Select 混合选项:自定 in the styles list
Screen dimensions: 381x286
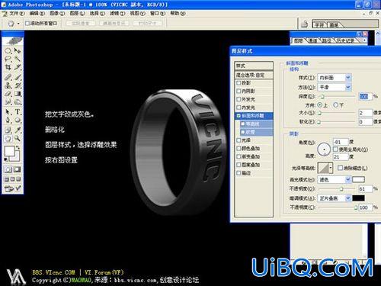tap(254, 75)
